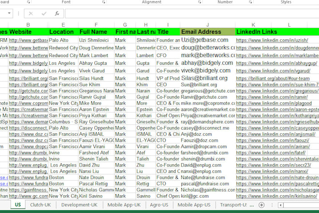Open Insert Function (fx) dialog
This screenshot has height=213, width=319.
click(x=57, y=14)
